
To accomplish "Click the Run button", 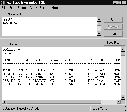I will pos(113,20).
